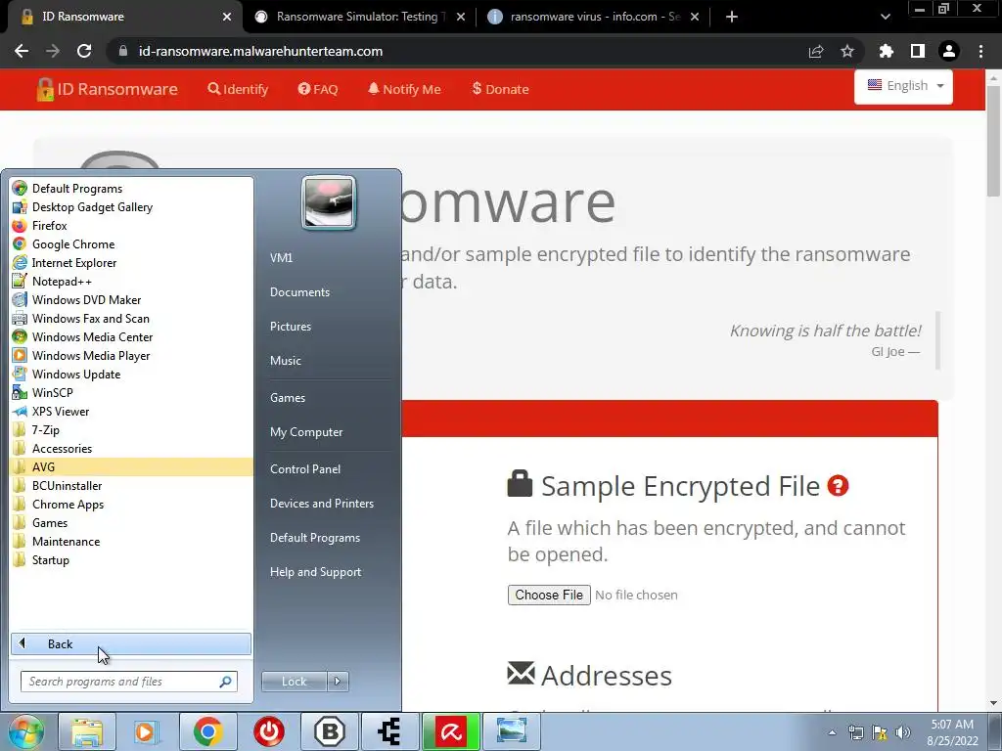
Task: Expand the 7-Zip folder
Action: [x=131, y=430]
